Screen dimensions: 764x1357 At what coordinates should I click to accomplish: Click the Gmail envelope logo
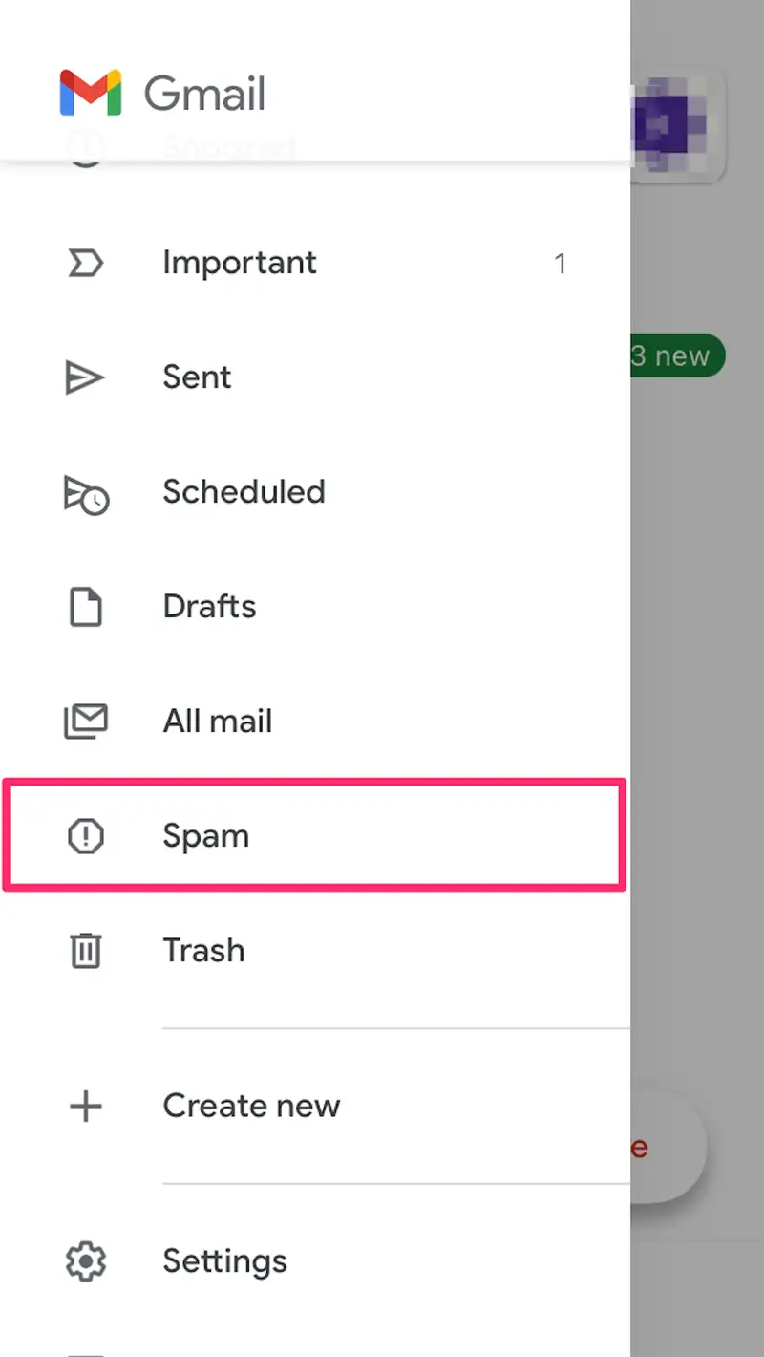click(91, 94)
